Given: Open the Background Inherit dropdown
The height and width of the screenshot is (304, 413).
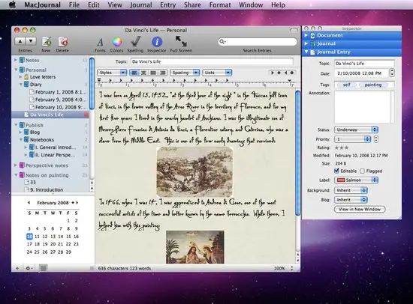Looking at the screenshot, I should [x=351, y=190].
